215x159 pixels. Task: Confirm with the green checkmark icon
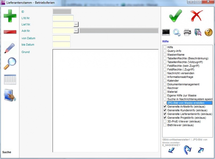pyautogui.click(x=175, y=16)
